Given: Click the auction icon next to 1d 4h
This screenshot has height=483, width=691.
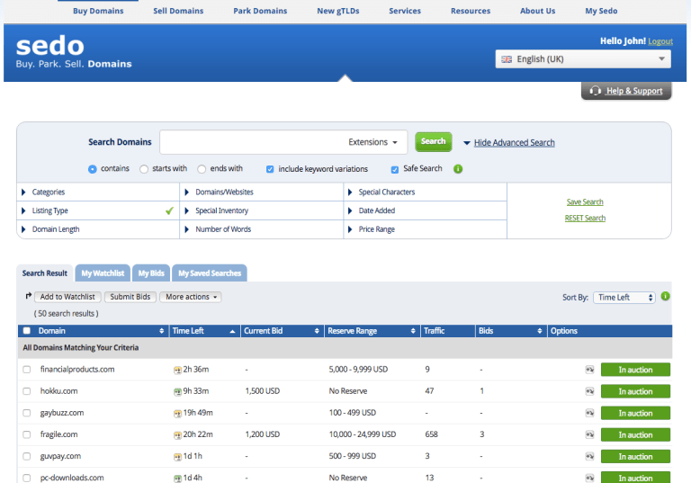Looking at the screenshot, I should 177,479.
